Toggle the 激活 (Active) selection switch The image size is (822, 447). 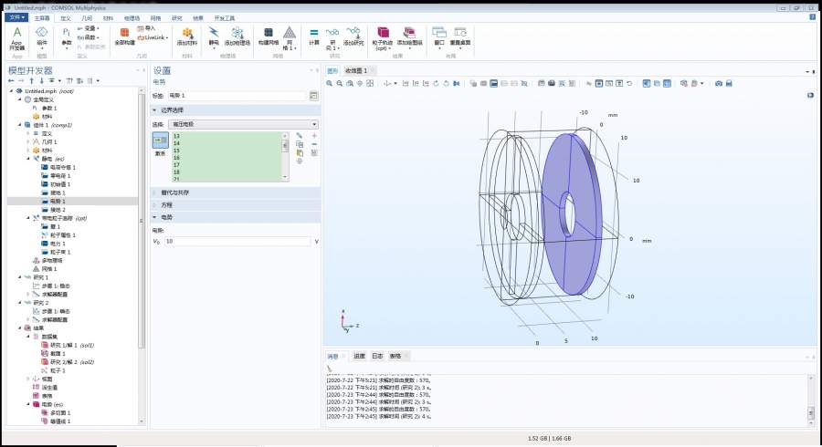[x=160, y=140]
